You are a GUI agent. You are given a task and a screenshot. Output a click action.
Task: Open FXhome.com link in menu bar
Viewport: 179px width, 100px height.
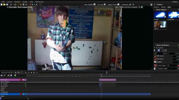39,2
